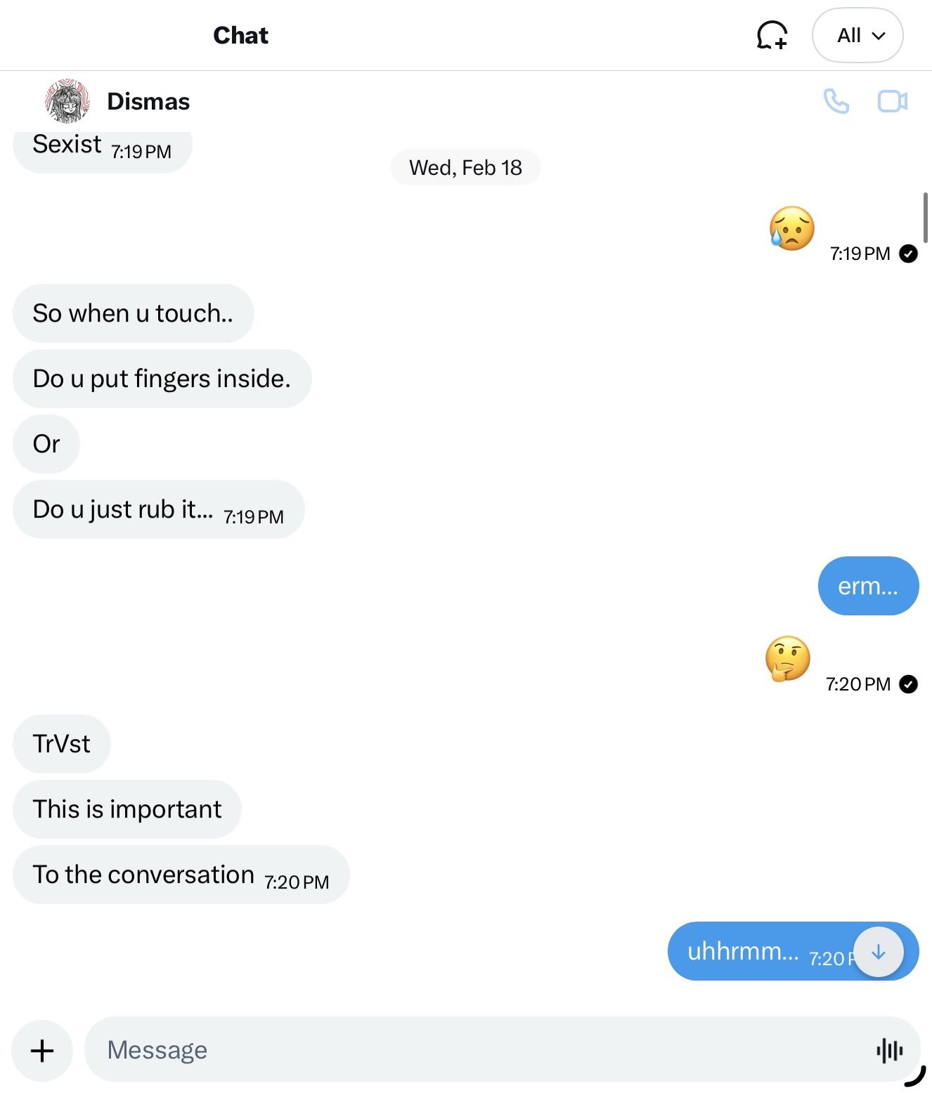Screen dimensions: 932x1093
Task: Click the Chat header title
Action: point(240,35)
